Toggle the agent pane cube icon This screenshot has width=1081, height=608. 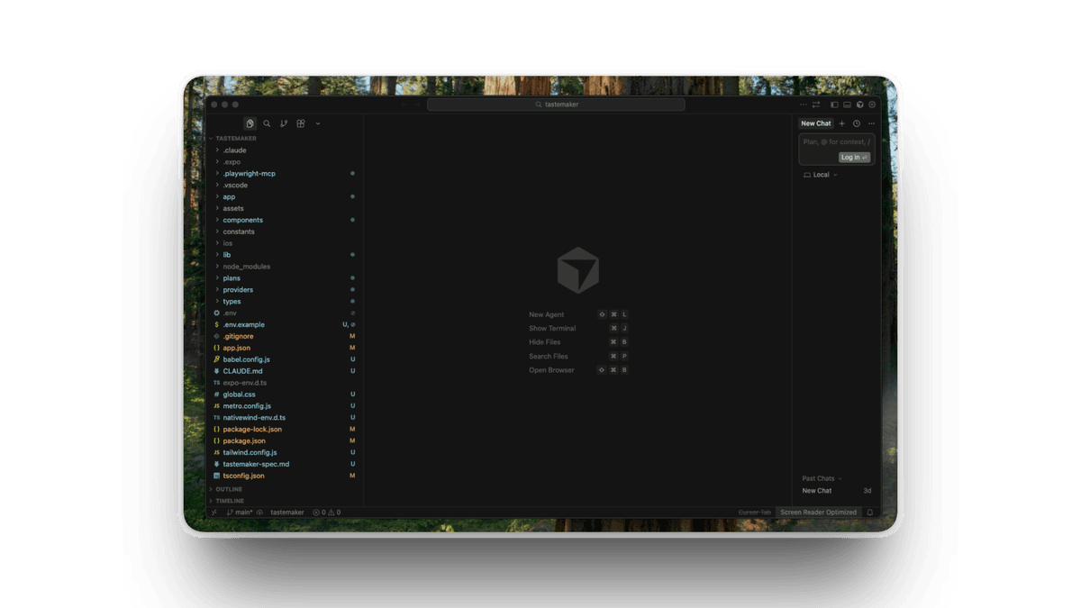tap(859, 104)
